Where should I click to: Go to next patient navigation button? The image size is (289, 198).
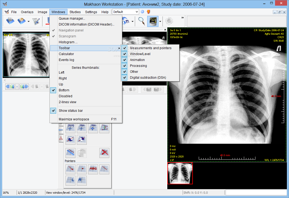click(x=24, y=87)
